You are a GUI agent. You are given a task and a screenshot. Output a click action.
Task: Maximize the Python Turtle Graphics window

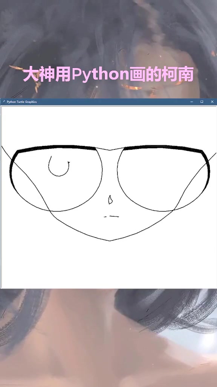point(202,102)
